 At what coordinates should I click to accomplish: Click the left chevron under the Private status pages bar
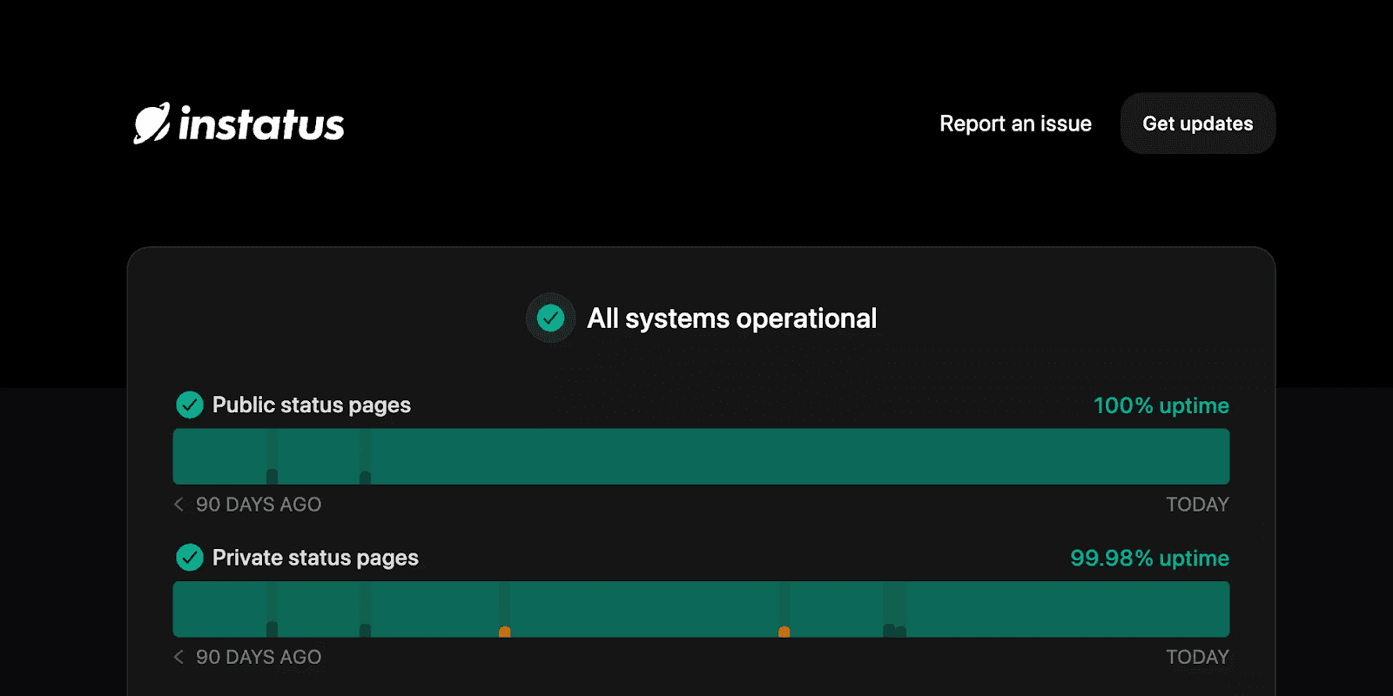pos(179,657)
